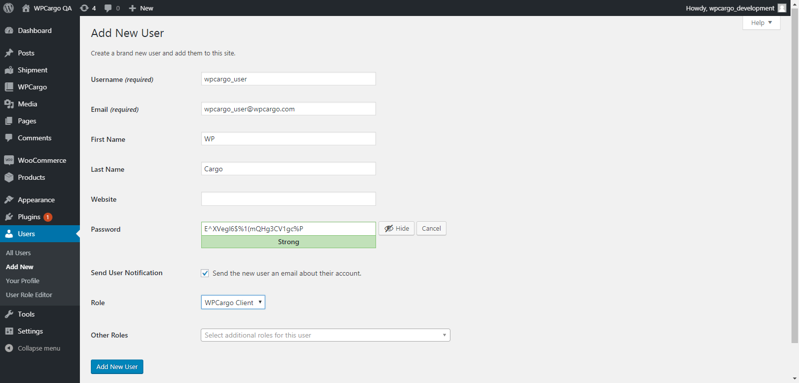This screenshot has height=383, width=799.
Task: Expand the Help panel tab
Action: tap(762, 23)
